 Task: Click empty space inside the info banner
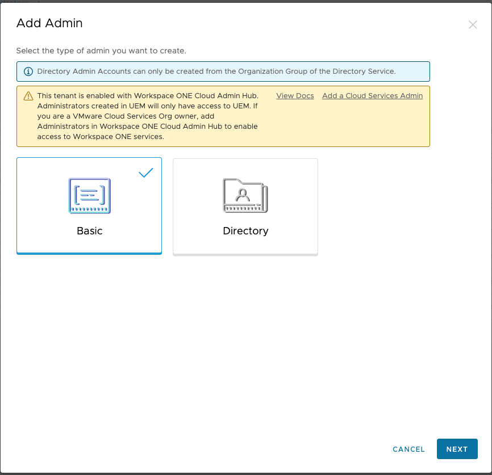[412, 72]
